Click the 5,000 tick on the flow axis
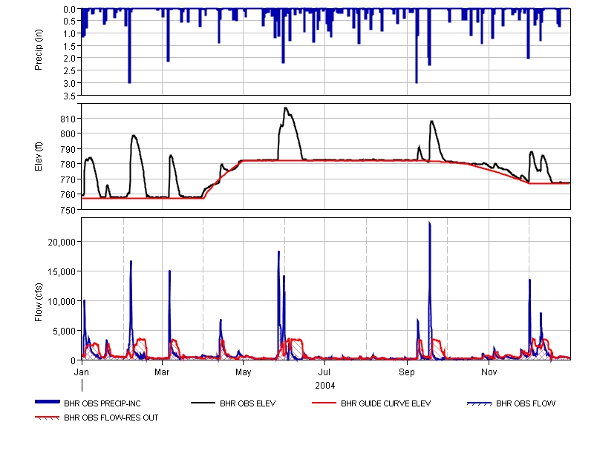 point(64,332)
